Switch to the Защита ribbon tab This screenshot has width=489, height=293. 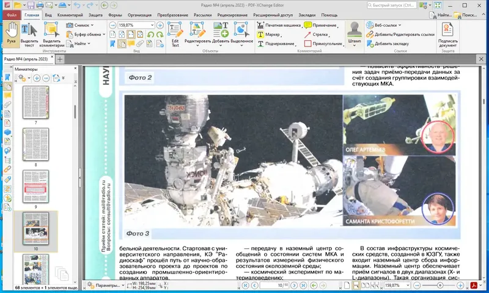[95, 14]
